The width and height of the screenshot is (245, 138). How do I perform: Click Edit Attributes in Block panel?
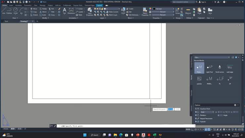(132, 15)
